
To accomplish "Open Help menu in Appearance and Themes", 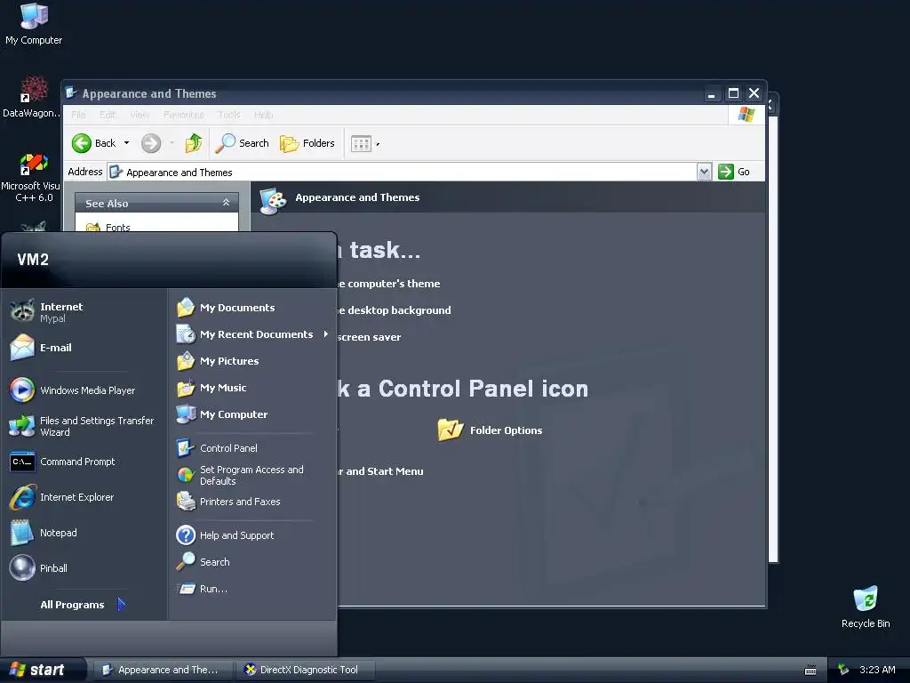I will [x=263, y=115].
